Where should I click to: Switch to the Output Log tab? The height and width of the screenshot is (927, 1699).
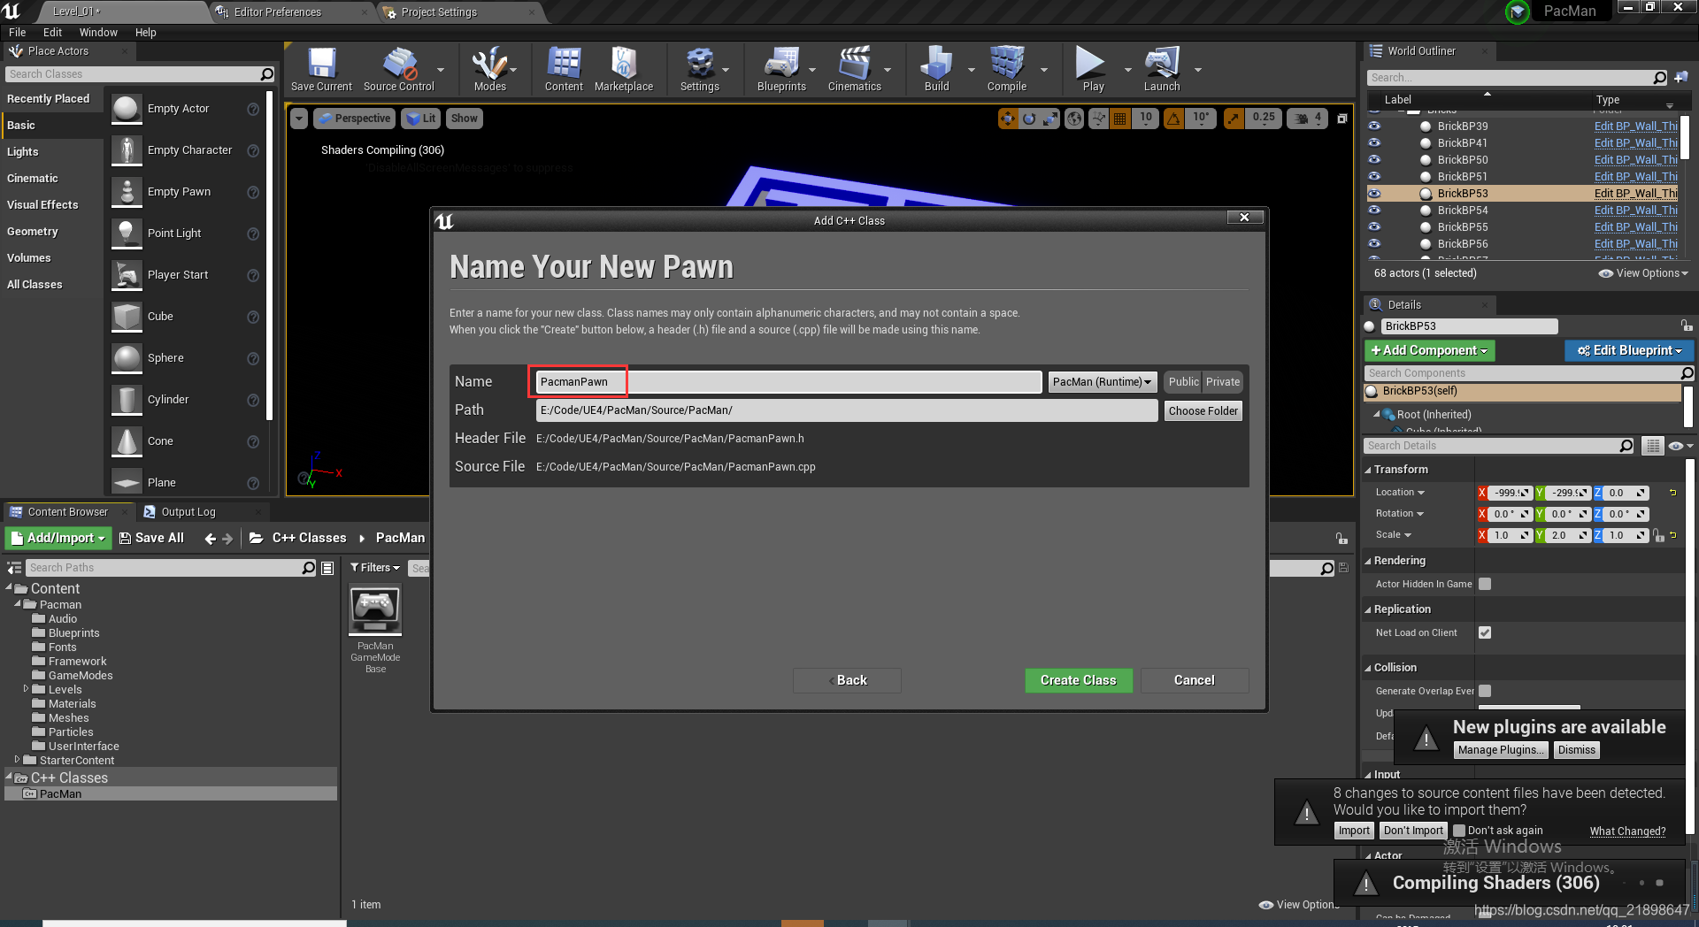188,512
